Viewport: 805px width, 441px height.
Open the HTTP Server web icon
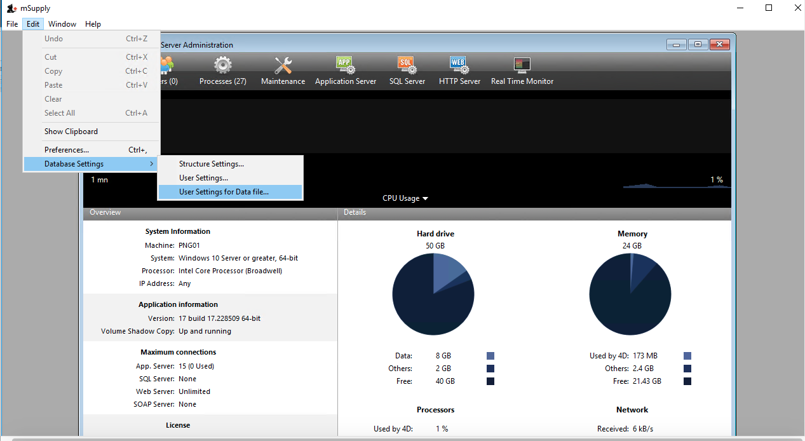click(x=459, y=65)
